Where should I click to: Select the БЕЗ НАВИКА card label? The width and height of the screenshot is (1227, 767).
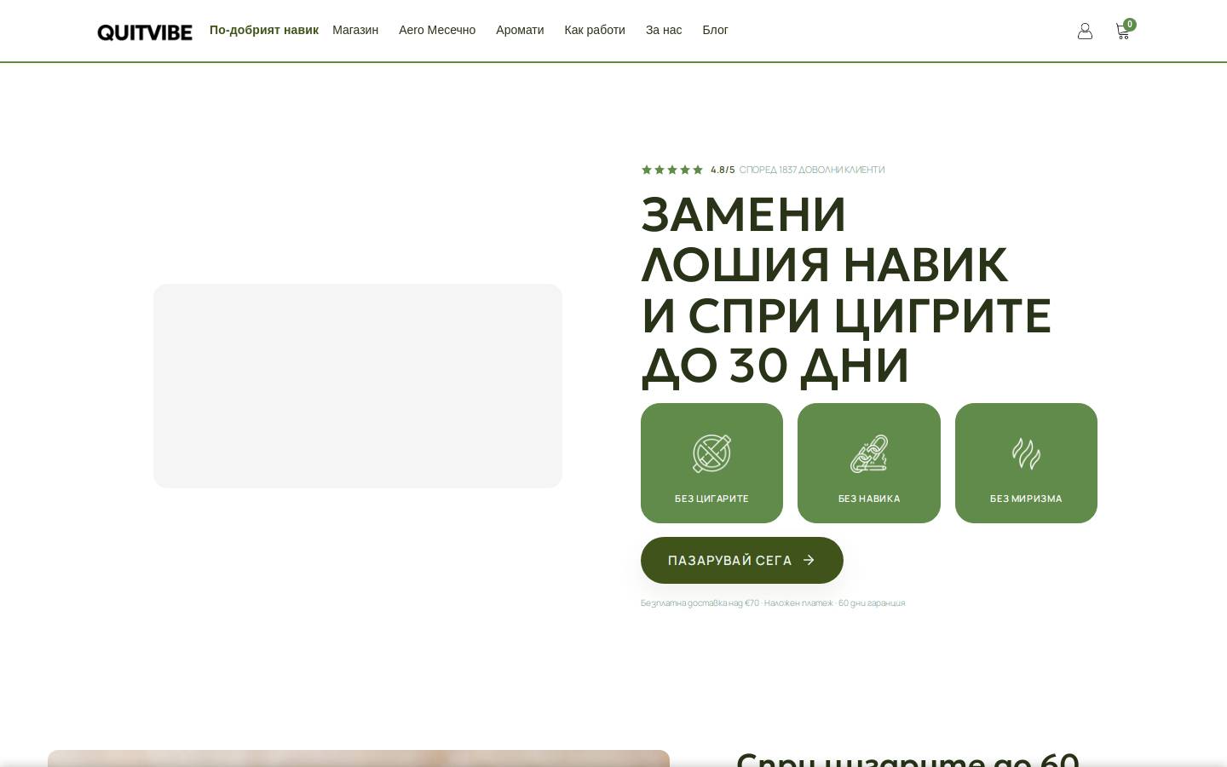coord(869,499)
